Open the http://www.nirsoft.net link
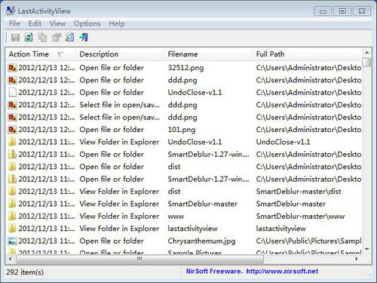This screenshot has height=283, width=377. tap(282, 271)
